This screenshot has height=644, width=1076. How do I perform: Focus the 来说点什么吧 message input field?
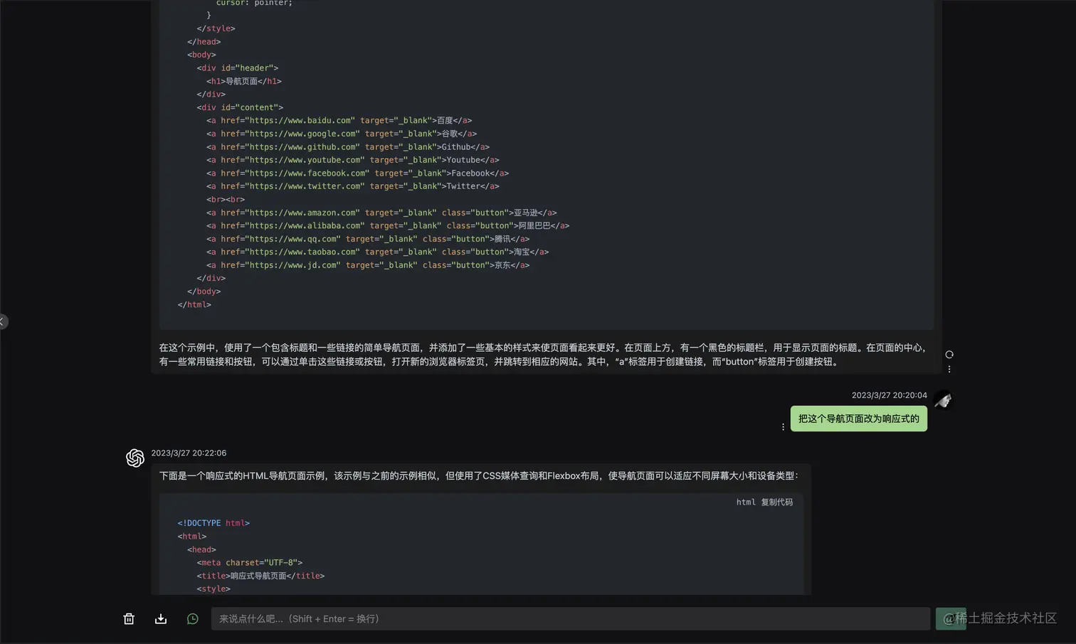[x=571, y=619]
